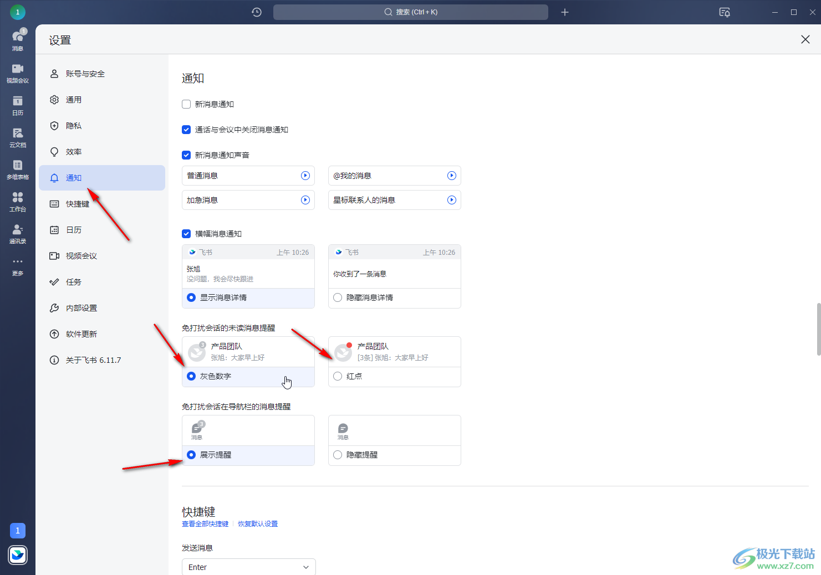
Task: Click the blue numbered badge at bottom-left
Action: tap(18, 531)
